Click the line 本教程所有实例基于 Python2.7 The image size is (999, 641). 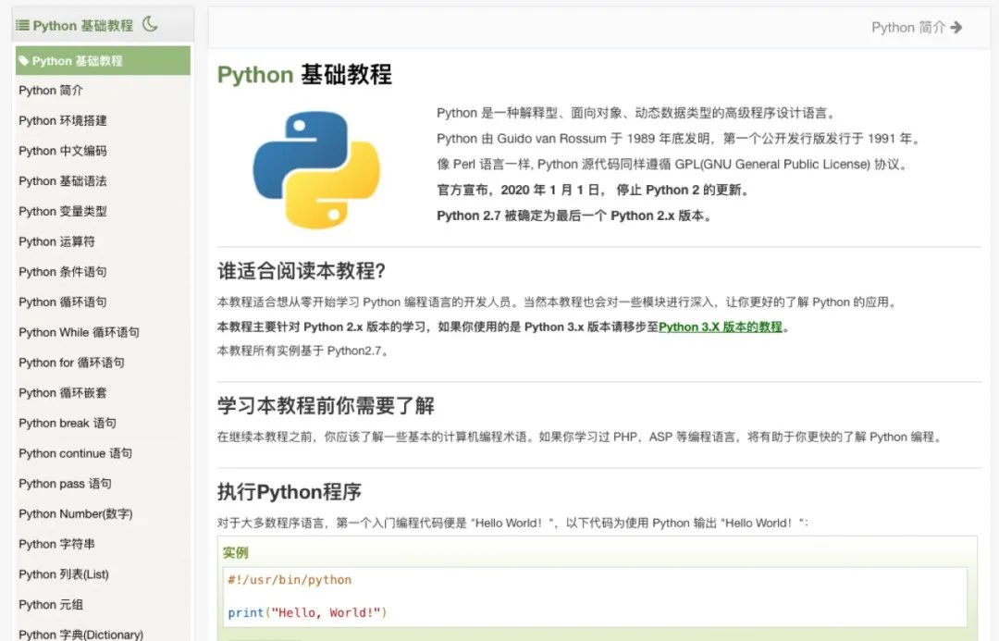coord(303,351)
